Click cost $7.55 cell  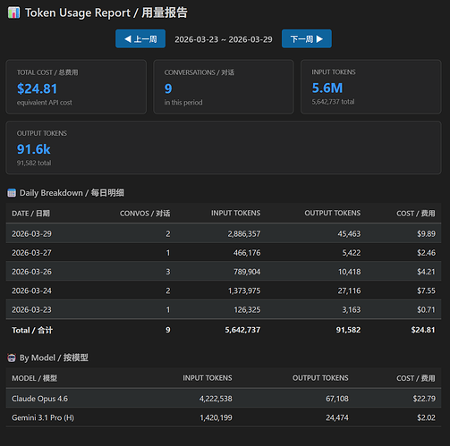pyautogui.click(x=426, y=290)
